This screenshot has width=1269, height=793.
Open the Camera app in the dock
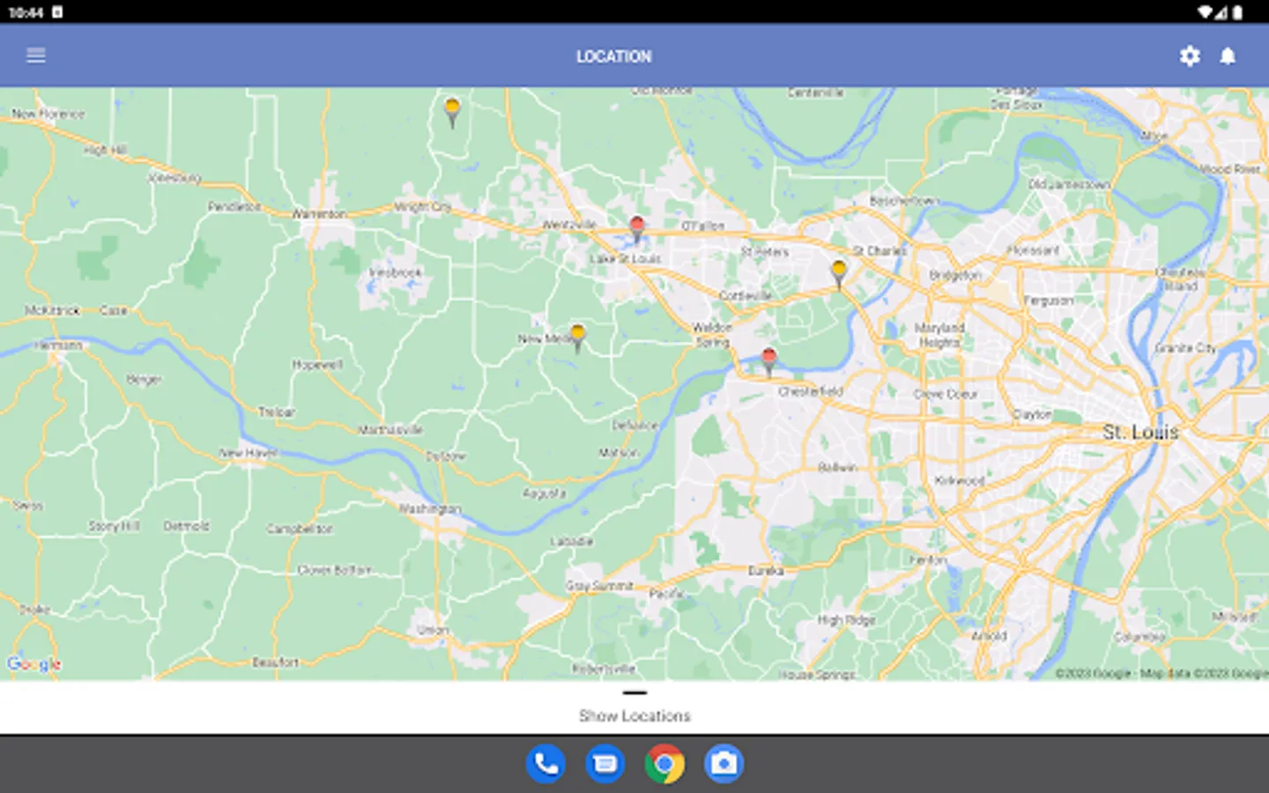(724, 764)
